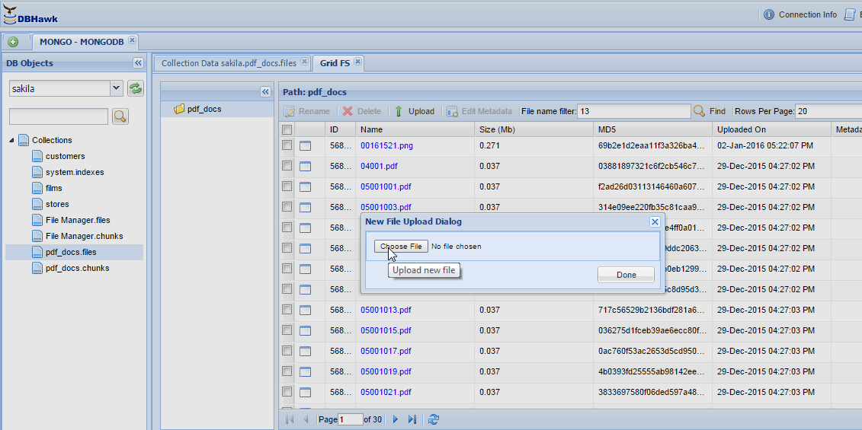
Task: Close the Collection Data sakila.pdf_docs.files tab
Action: (304, 61)
